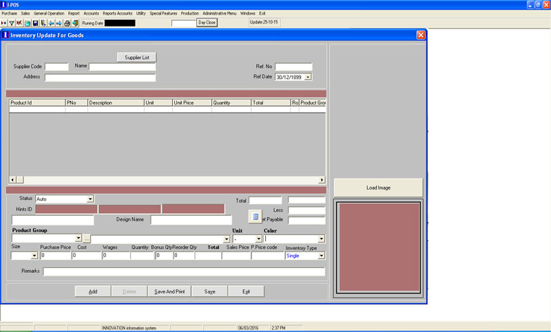551x332 pixels.
Task: Click the door with blue dot toolbar icon
Action: (x=43, y=23)
